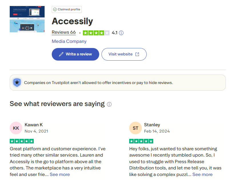Click reviewer name Stanley

[x=152, y=125]
